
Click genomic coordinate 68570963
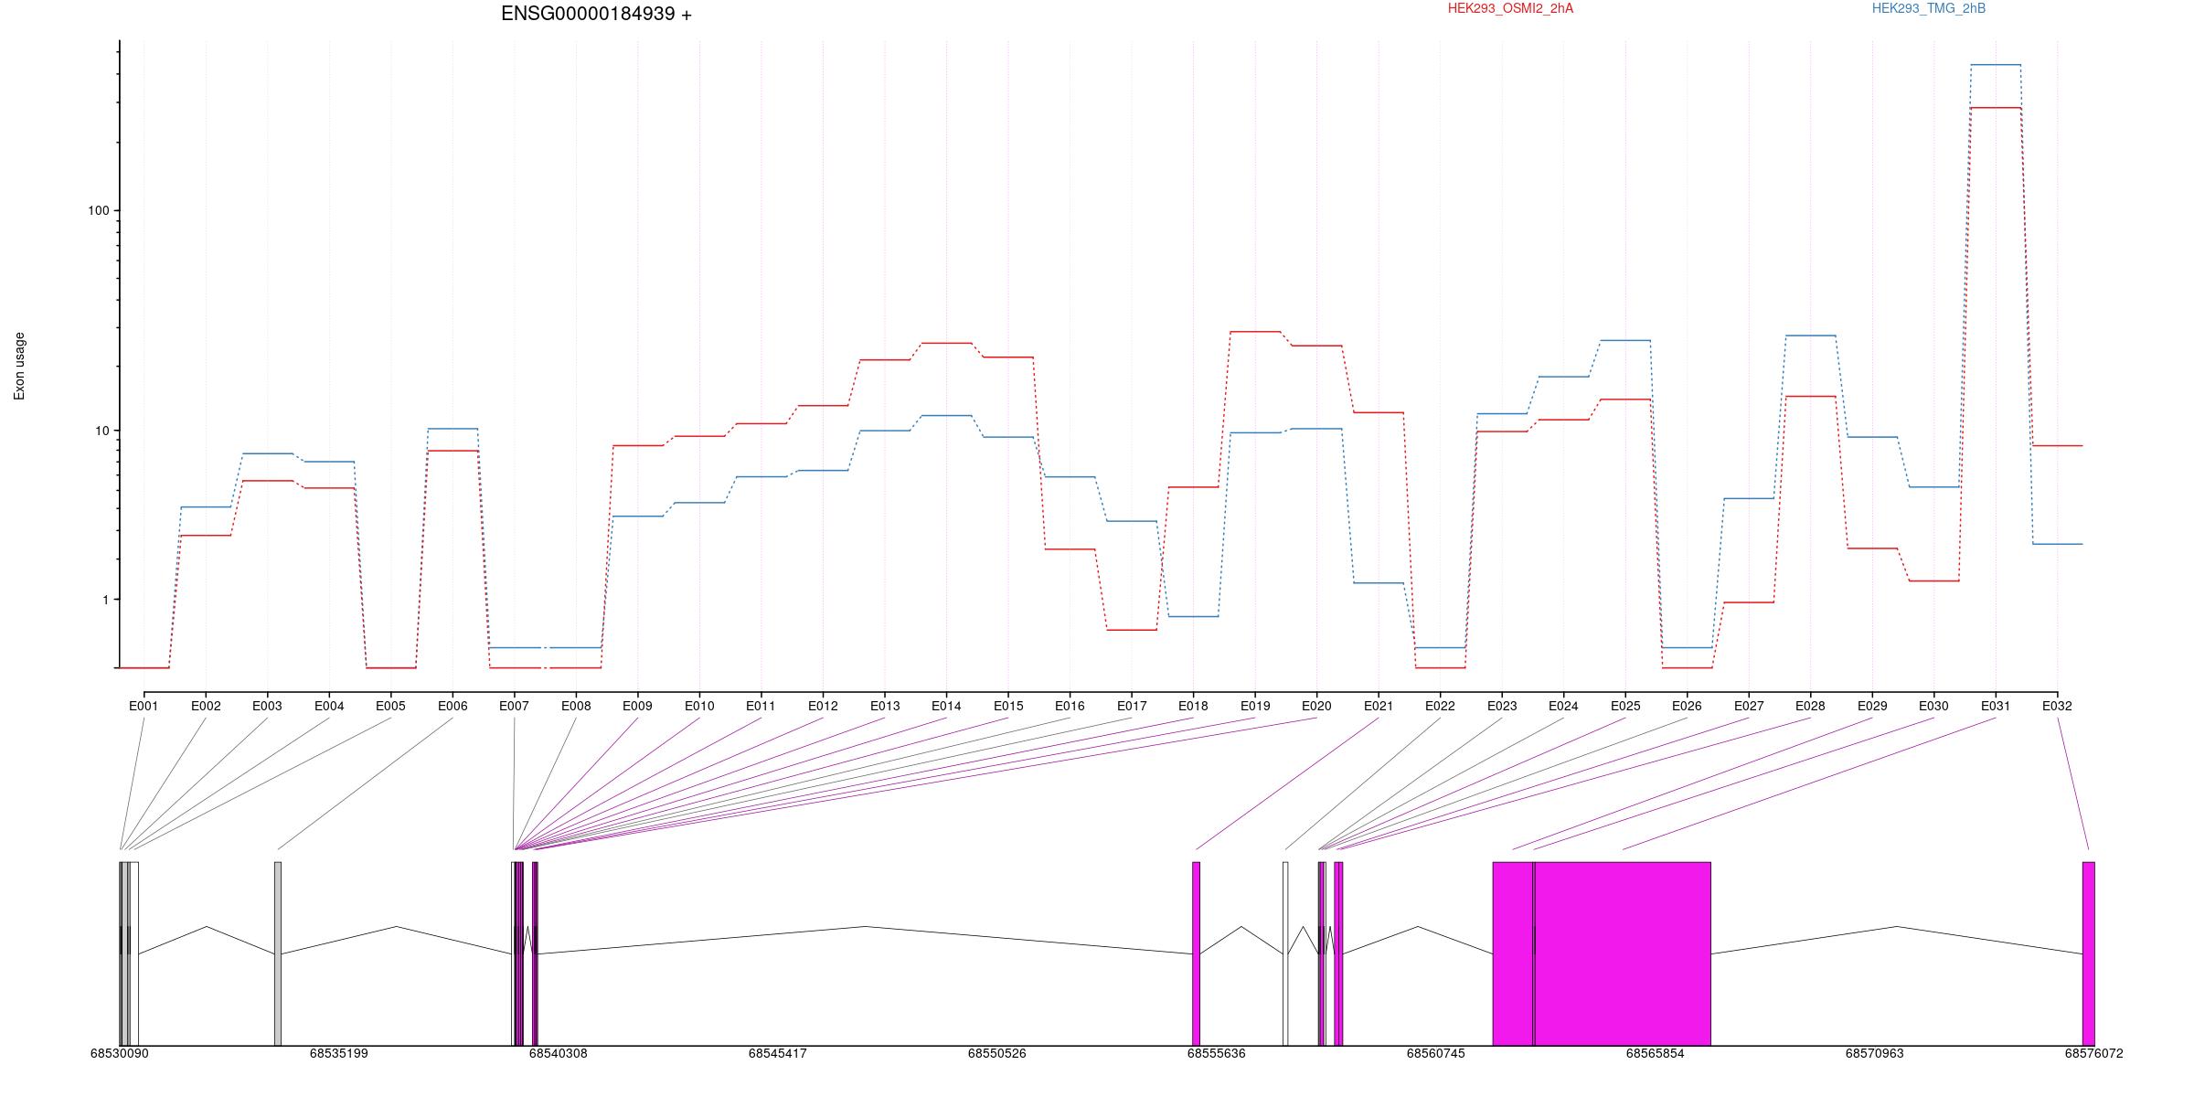pos(1874,1053)
